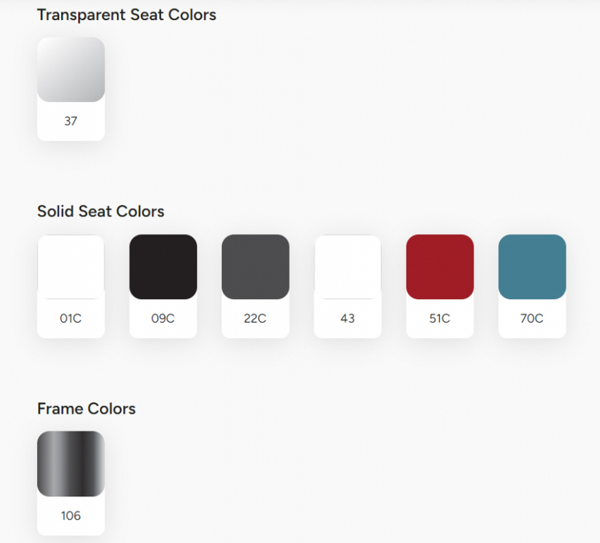Click the Transparent Seat Colors heading

127,15
